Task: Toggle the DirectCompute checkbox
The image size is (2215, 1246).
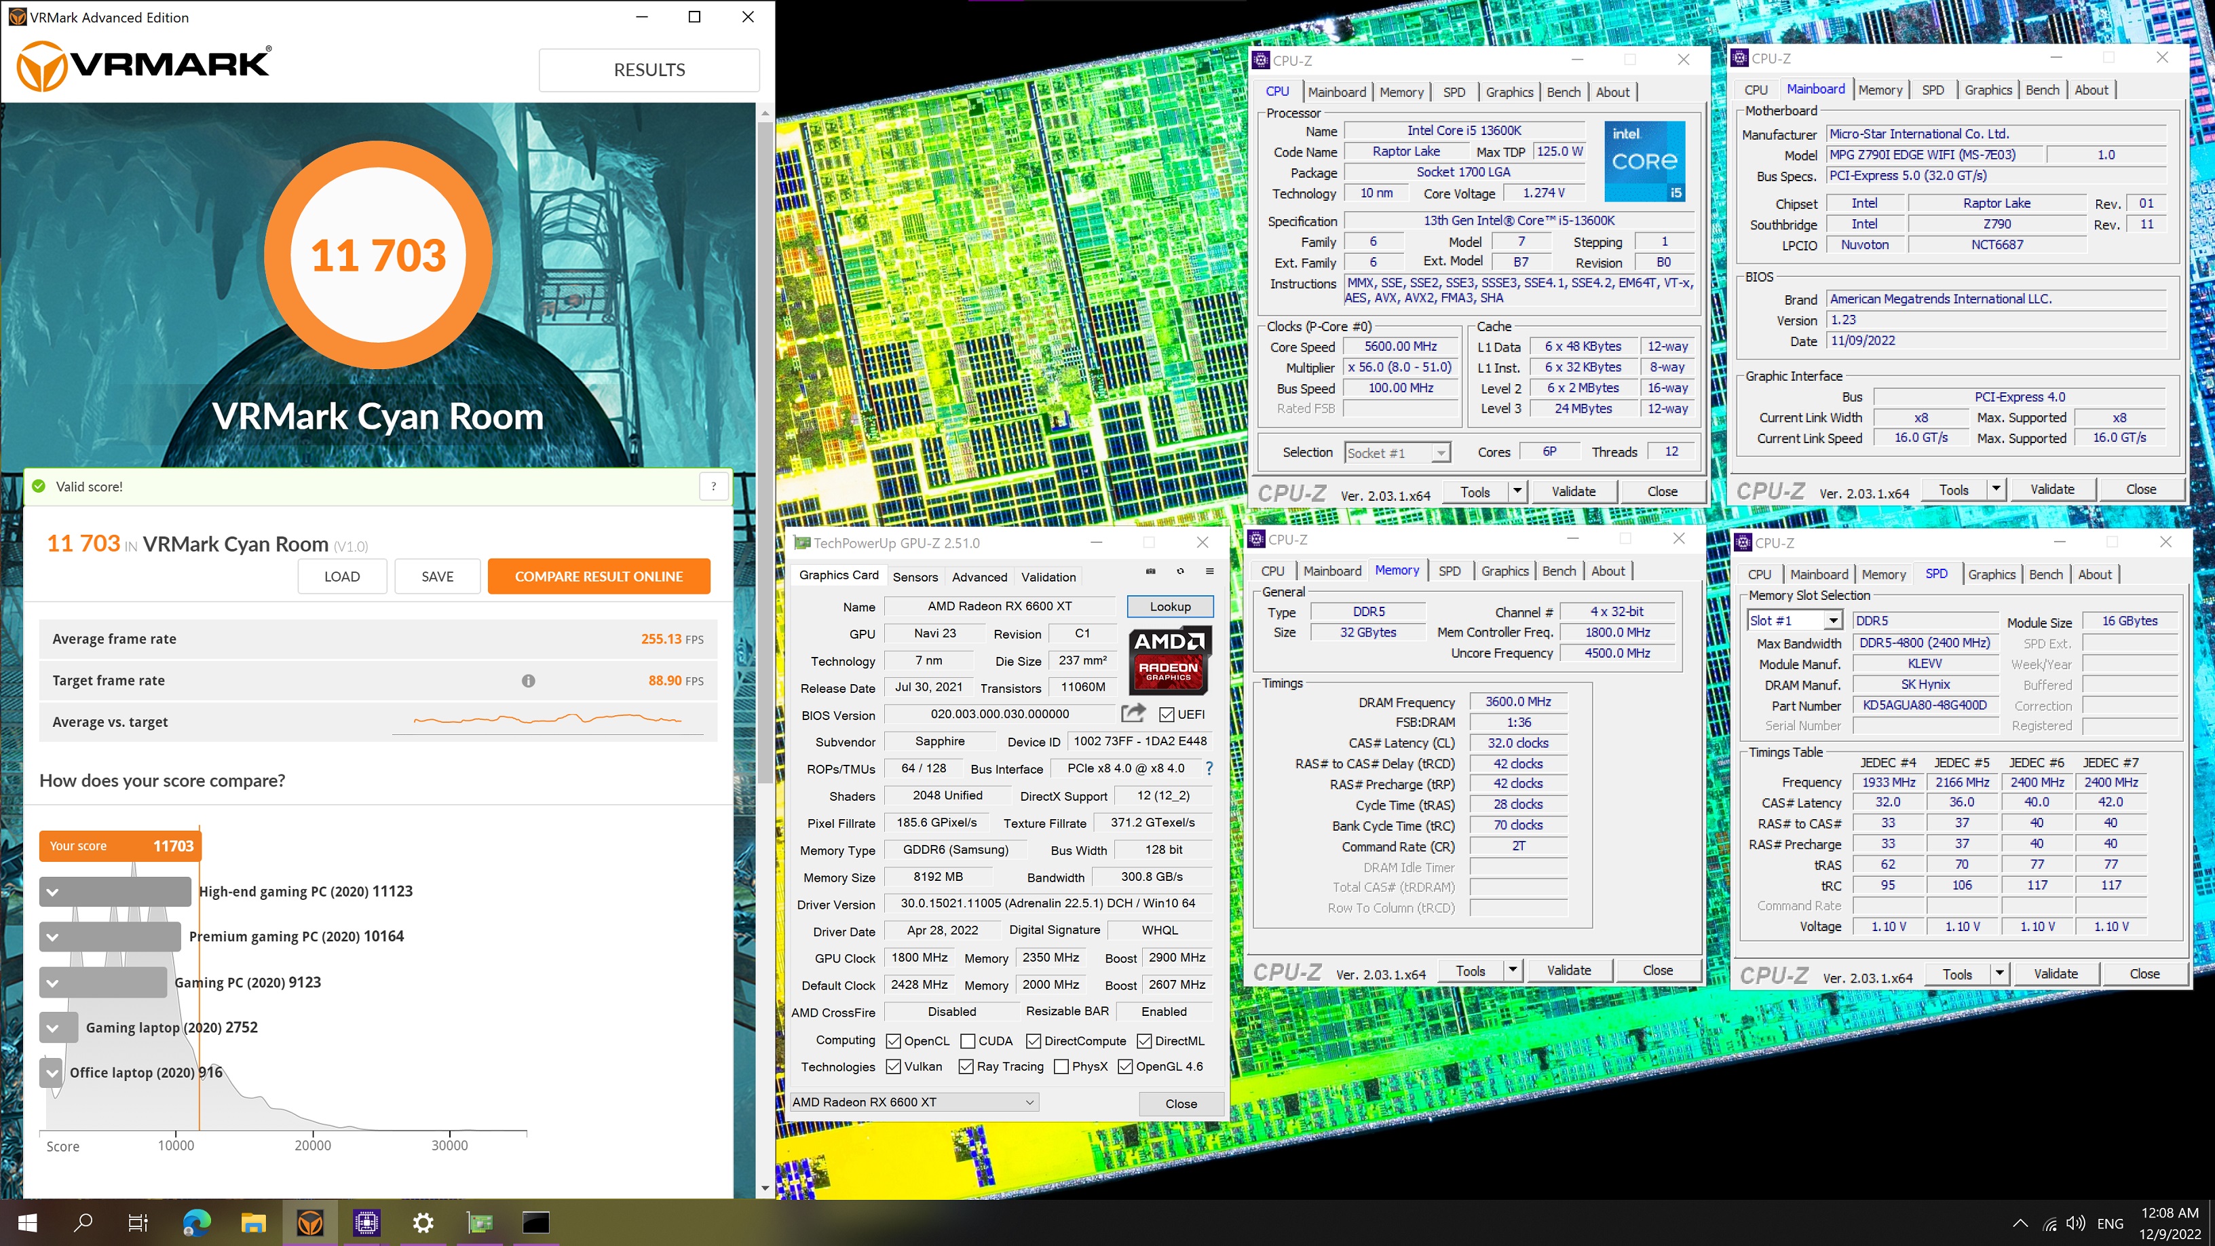Action: tap(1034, 1041)
